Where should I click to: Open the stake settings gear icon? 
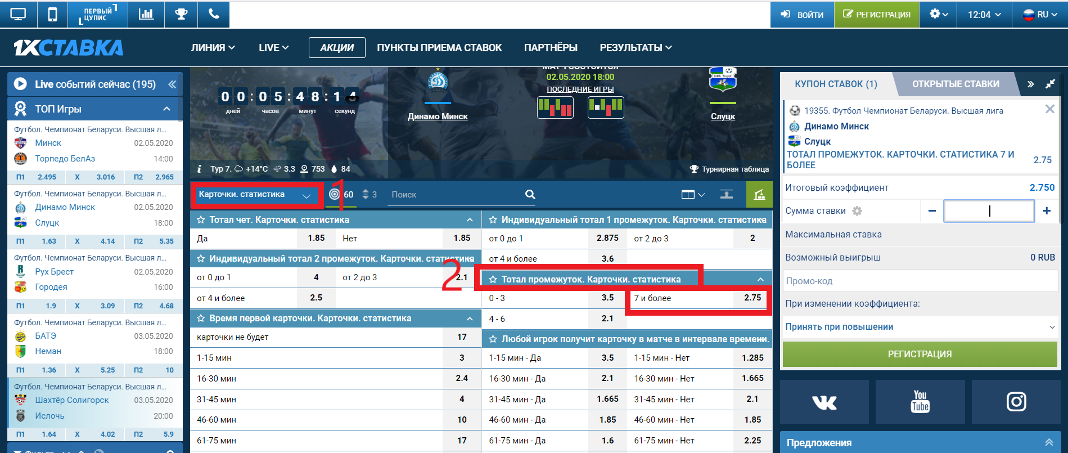click(857, 211)
